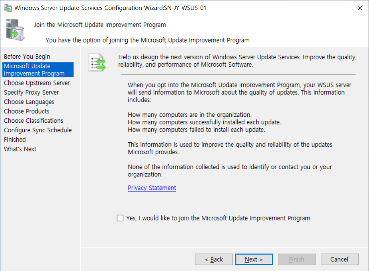Go to the What's Next step
This screenshot has width=369, height=271.
point(20,149)
